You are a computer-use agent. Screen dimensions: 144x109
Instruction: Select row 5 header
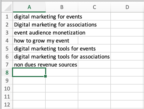7,48
